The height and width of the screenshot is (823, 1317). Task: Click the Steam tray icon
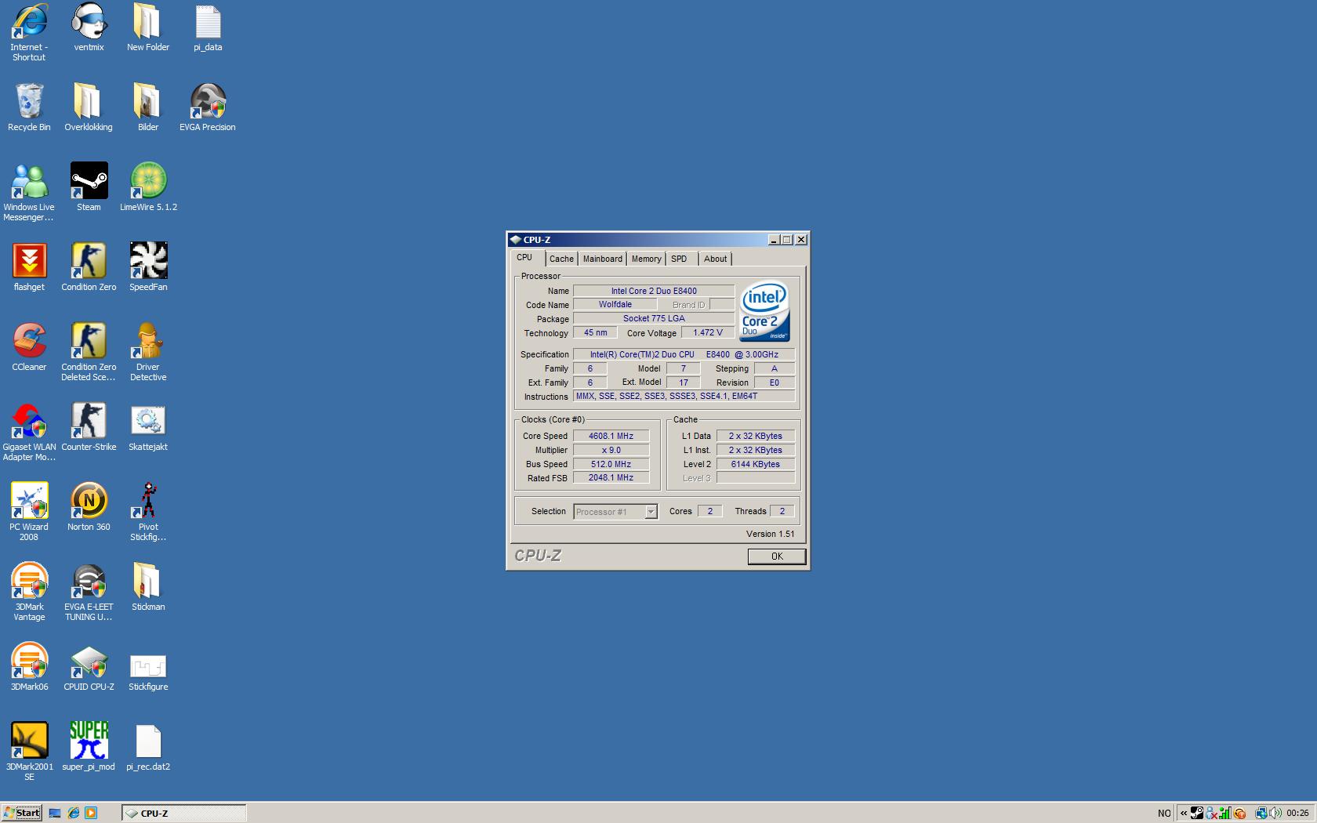(x=1197, y=813)
